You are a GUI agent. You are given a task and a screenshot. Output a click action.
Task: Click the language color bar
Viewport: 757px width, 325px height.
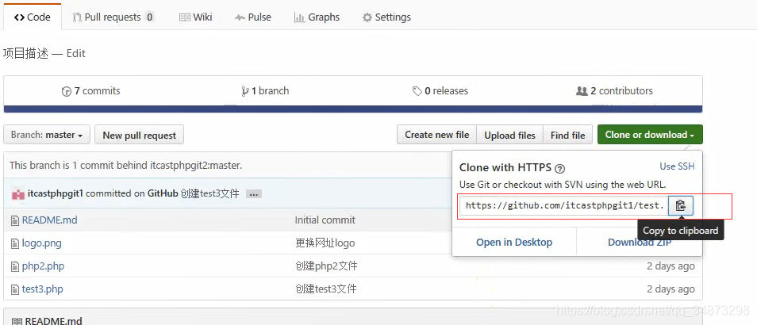353,109
